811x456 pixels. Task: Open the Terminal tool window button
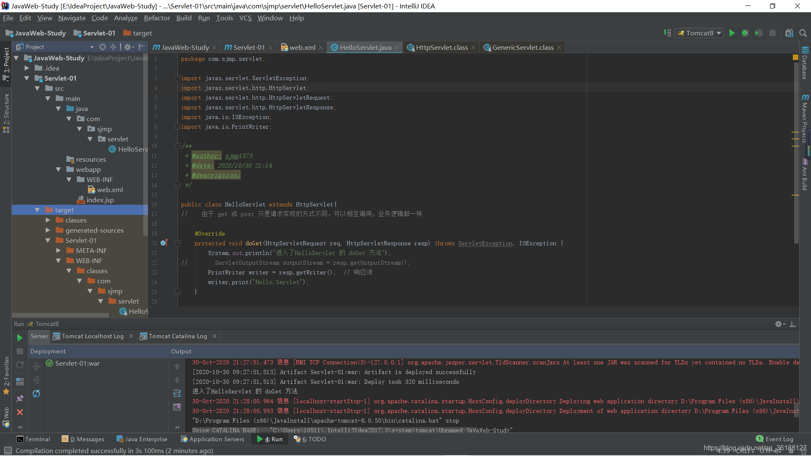pos(33,439)
